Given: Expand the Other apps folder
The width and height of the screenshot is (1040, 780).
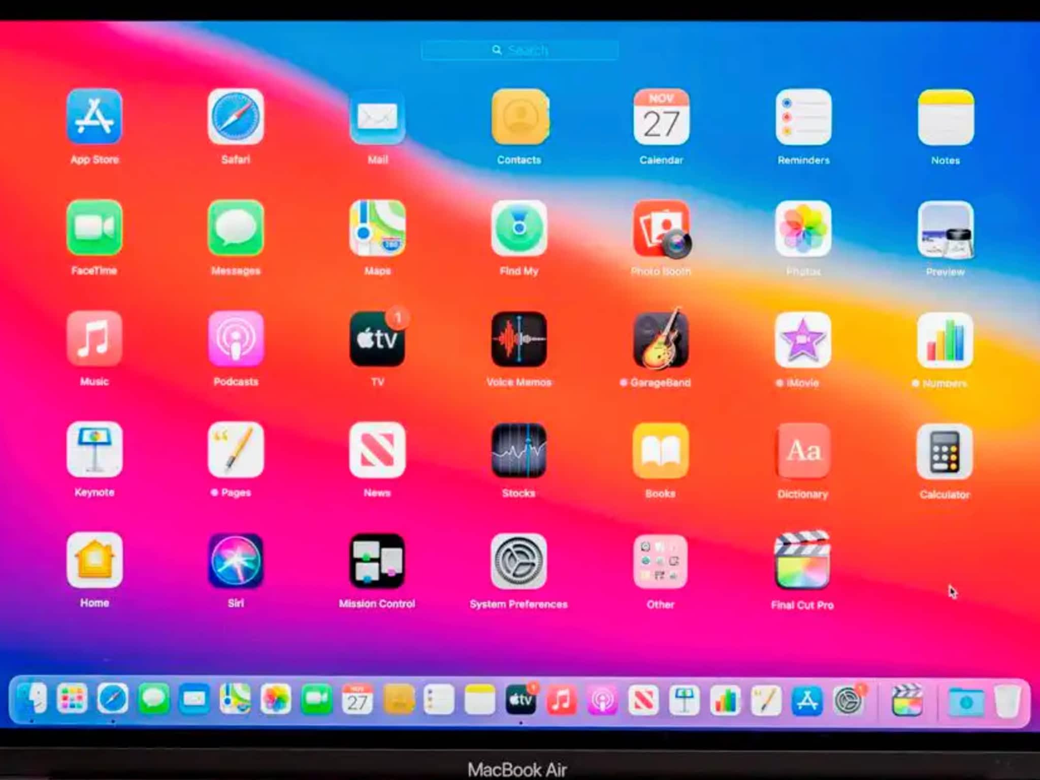Looking at the screenshot, I should [x=661, y=562].
